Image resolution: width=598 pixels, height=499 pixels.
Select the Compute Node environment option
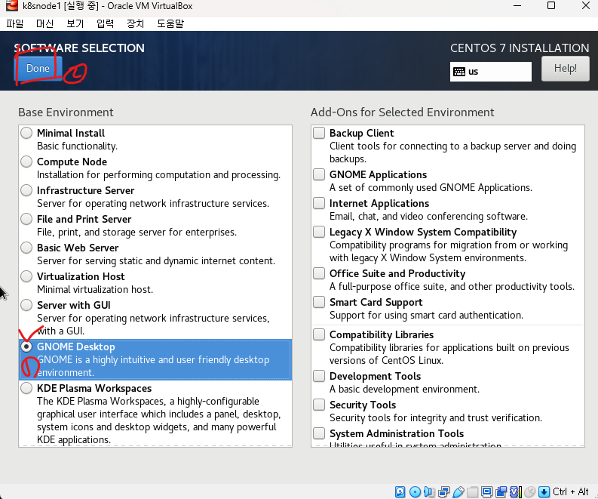(26, 162)
